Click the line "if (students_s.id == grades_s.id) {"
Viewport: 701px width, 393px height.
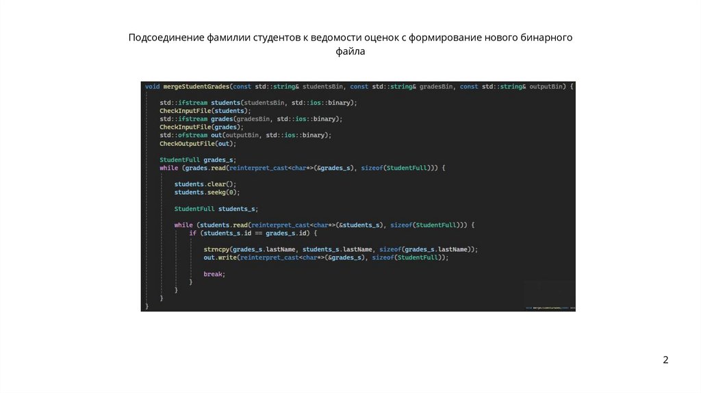coord(253,233)
